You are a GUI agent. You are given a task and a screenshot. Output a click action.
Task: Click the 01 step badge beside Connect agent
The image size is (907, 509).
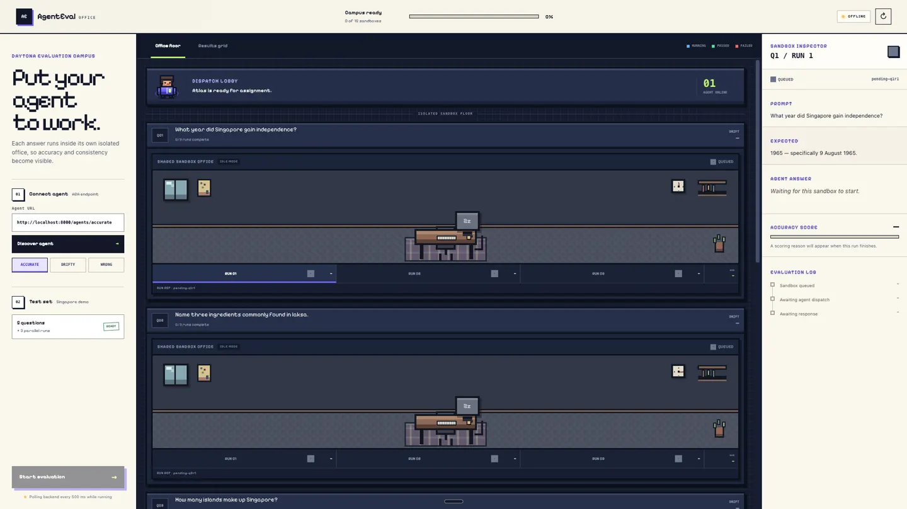[18, 194]
